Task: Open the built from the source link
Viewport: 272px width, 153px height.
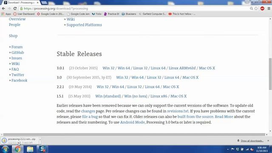Action: 195,116
